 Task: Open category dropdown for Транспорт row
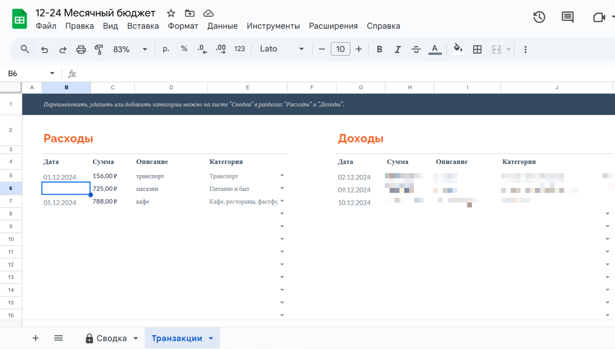(x=282, y=176)
